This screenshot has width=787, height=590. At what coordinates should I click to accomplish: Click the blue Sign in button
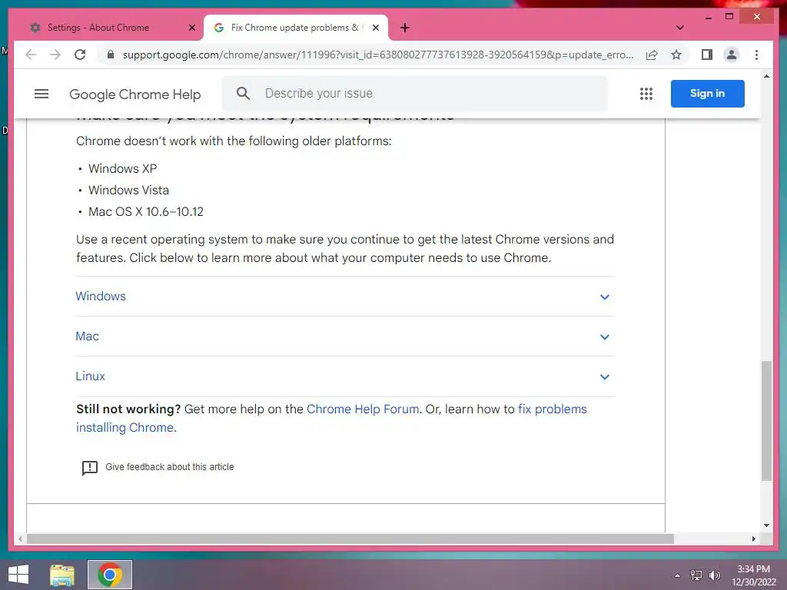tap(707, 93)
